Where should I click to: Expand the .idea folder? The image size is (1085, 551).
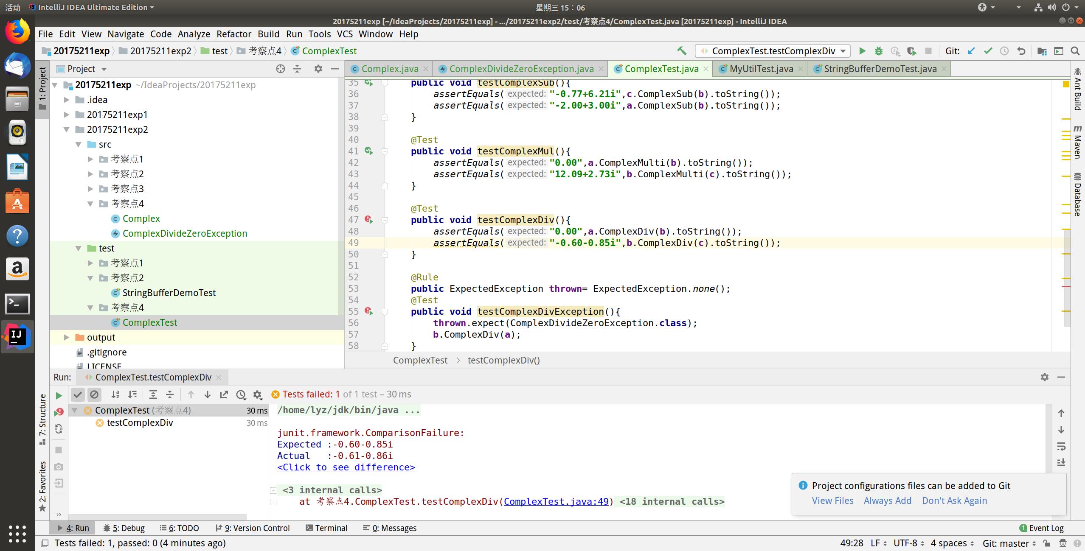pos(67,100)
